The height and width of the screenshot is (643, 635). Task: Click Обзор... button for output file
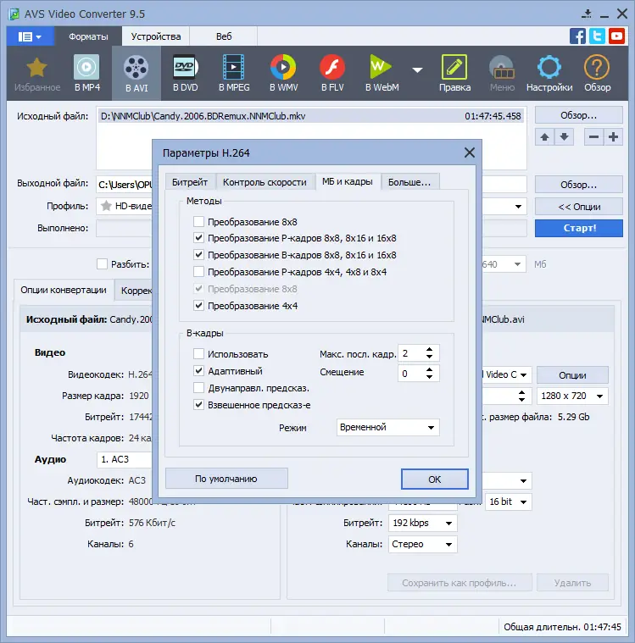[579, 185]
